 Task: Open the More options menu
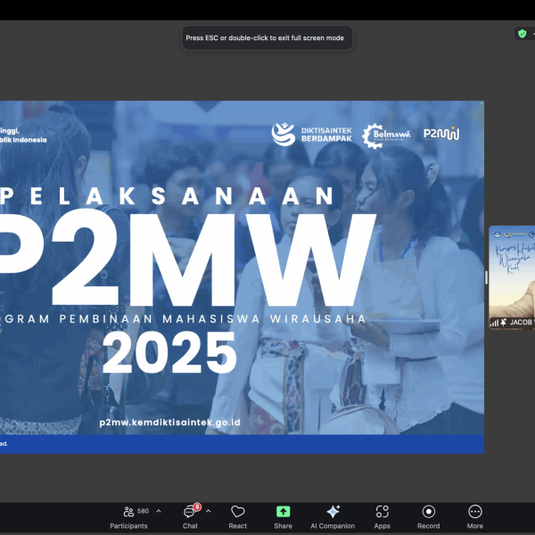(475, 517)
